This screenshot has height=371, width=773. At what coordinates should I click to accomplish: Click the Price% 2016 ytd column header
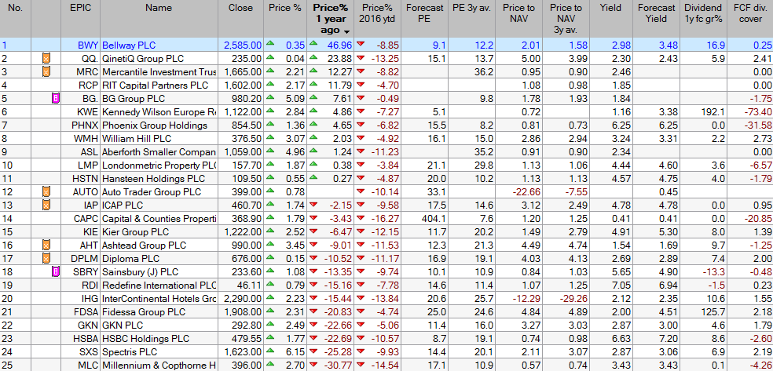click(x=376, y=19)
